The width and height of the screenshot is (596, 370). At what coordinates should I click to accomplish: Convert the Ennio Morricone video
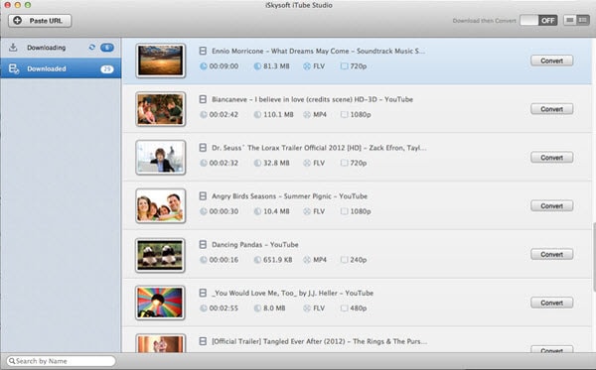[552, 61]
